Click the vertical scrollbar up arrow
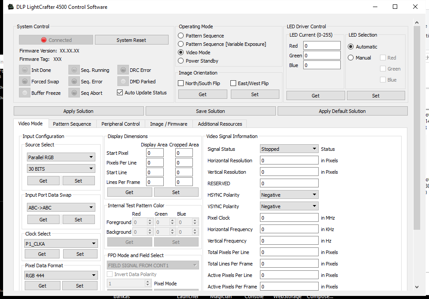This screenshot has height=299, width=429. tap(417, 22)
